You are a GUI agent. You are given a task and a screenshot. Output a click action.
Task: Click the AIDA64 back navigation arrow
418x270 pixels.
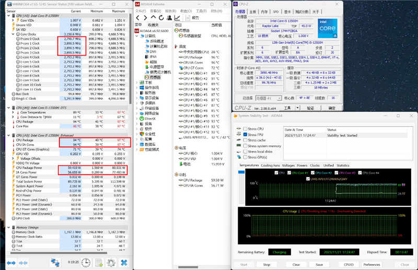[x=137, y=18]
